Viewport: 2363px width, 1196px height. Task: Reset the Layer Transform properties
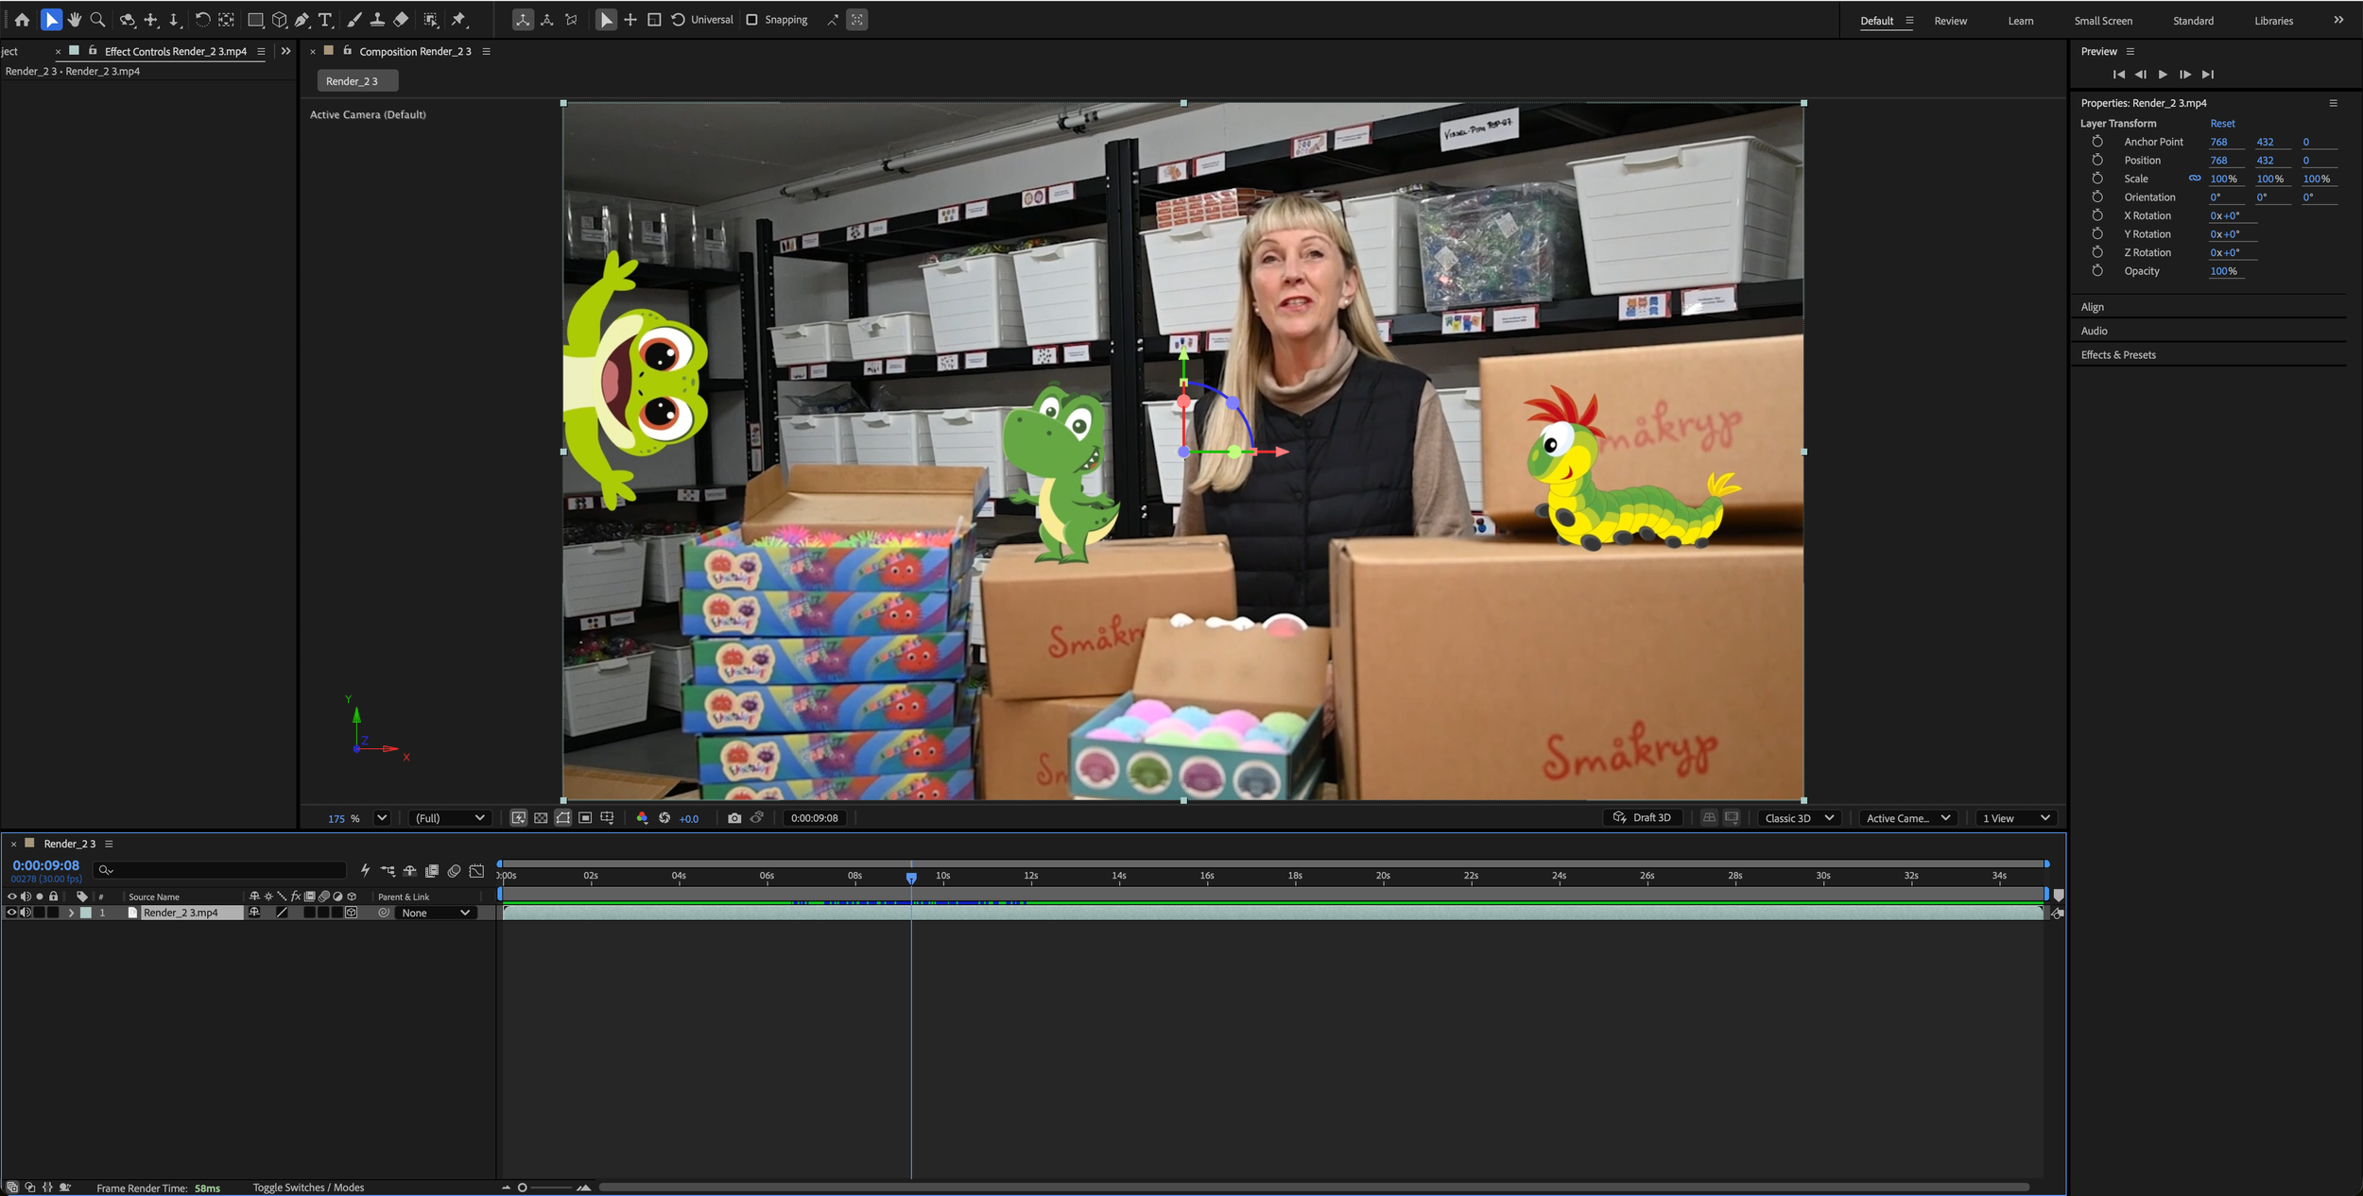point(2222,123)
